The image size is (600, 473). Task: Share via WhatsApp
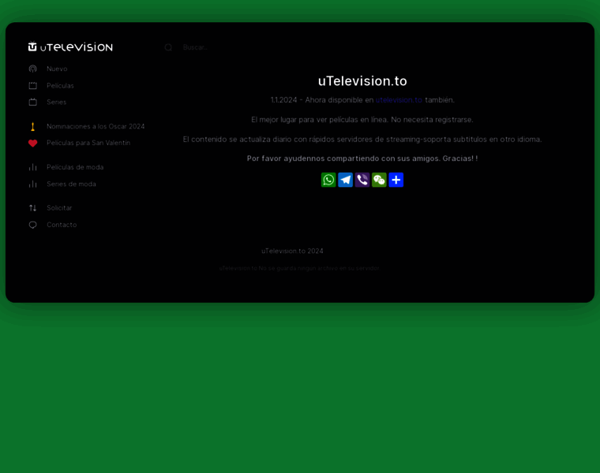coord(328,180)
